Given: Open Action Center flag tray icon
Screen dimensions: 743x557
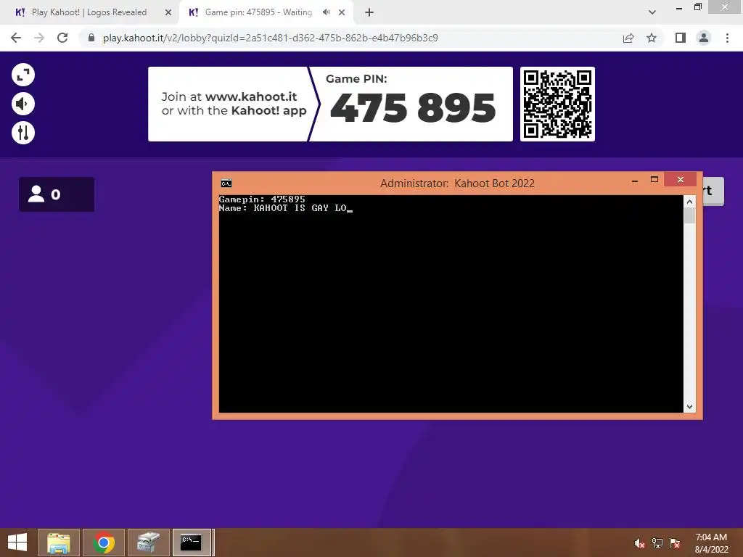Looking at the screenshot, I should 675,543.
